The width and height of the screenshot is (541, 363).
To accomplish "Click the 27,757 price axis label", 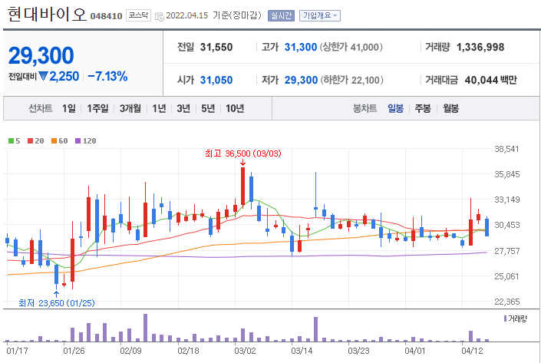I will tap(506, 251).
